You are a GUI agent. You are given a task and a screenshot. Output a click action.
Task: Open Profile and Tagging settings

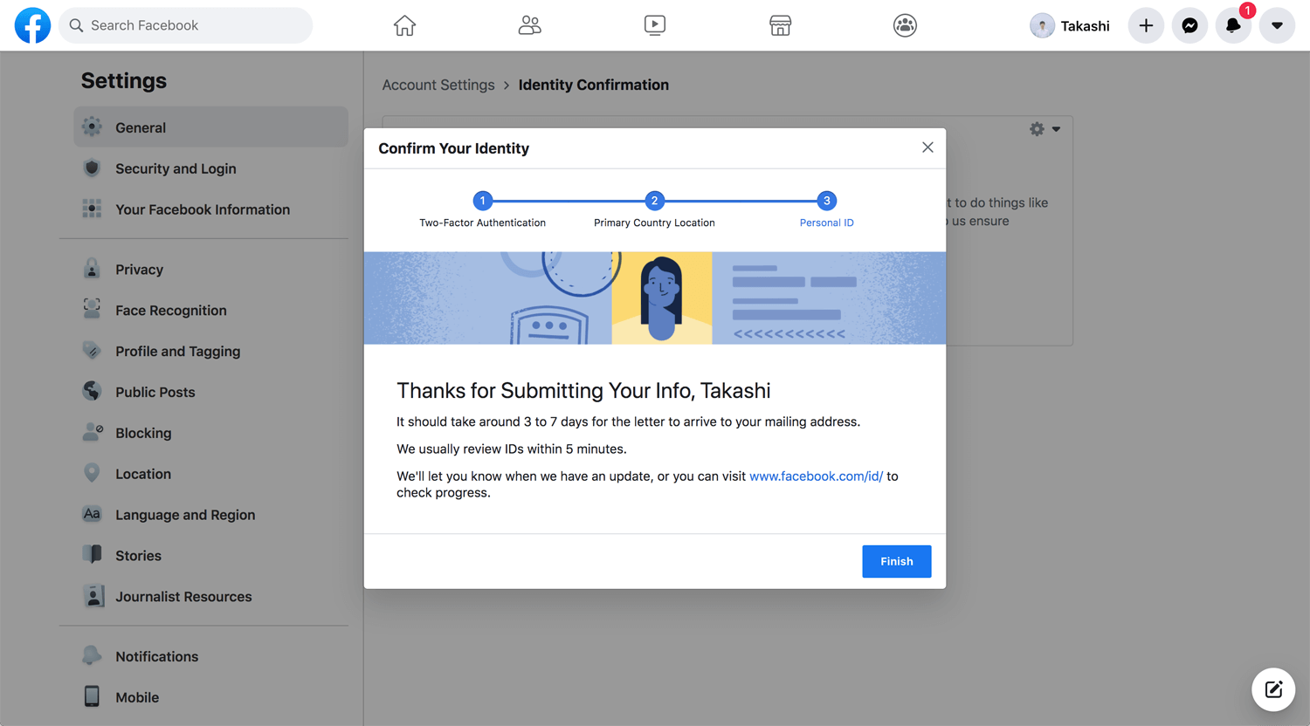210,352
